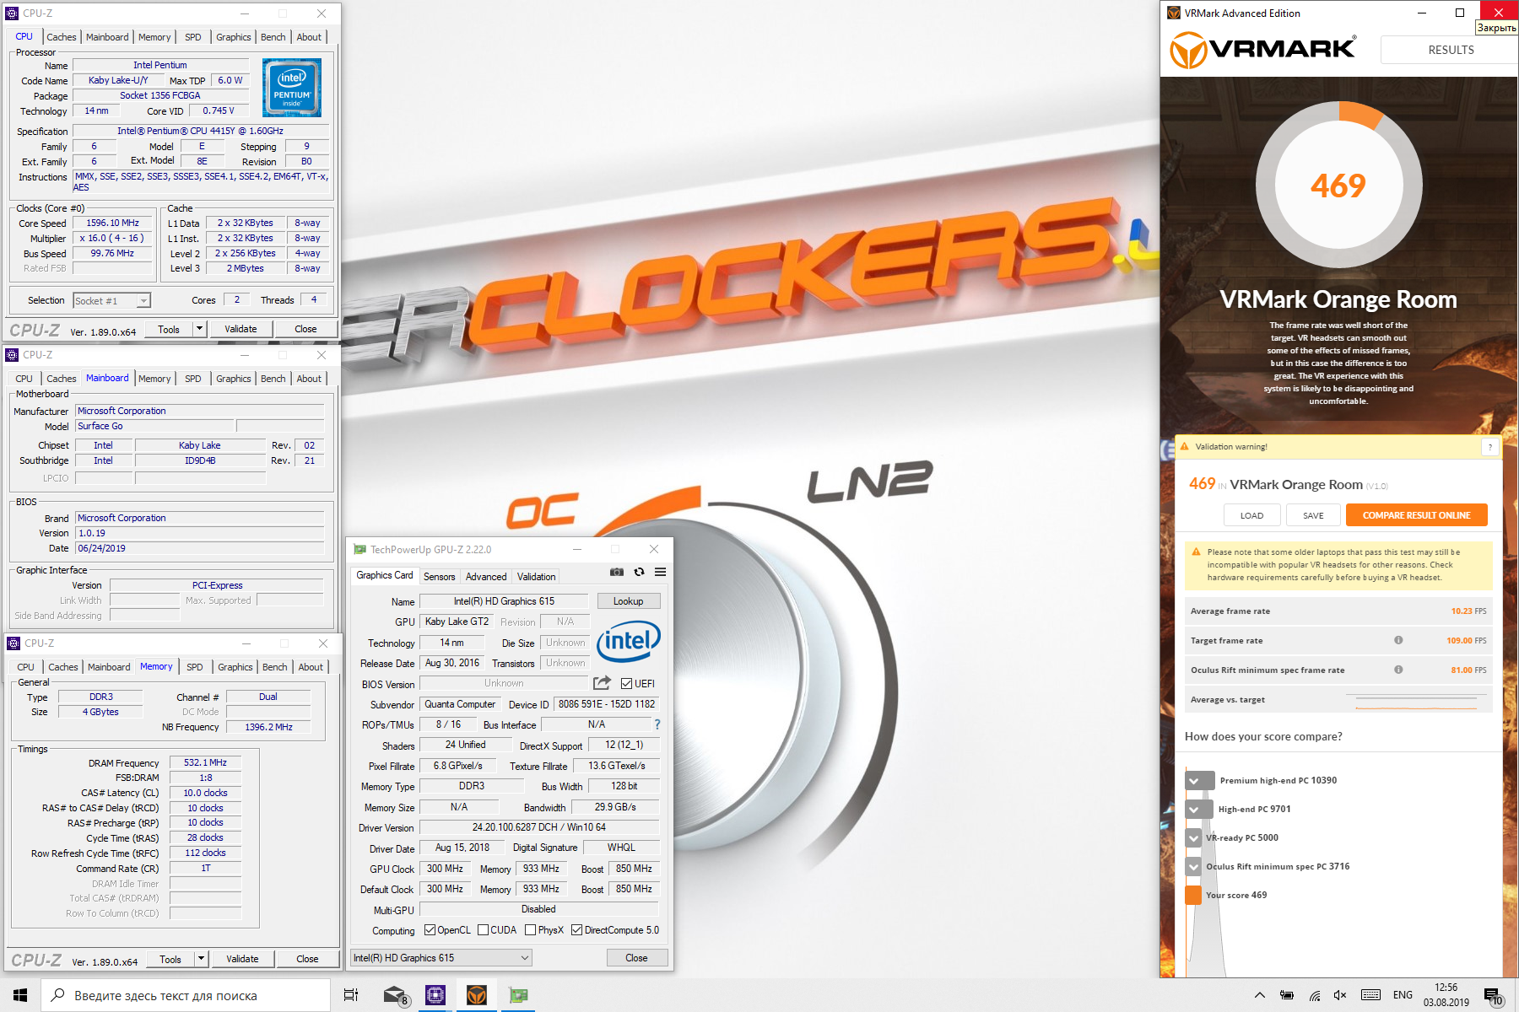1519x1012 pixels.
Task: Open the Tools dropdown arrow in CPU tab window
Action: coord(200,329)
